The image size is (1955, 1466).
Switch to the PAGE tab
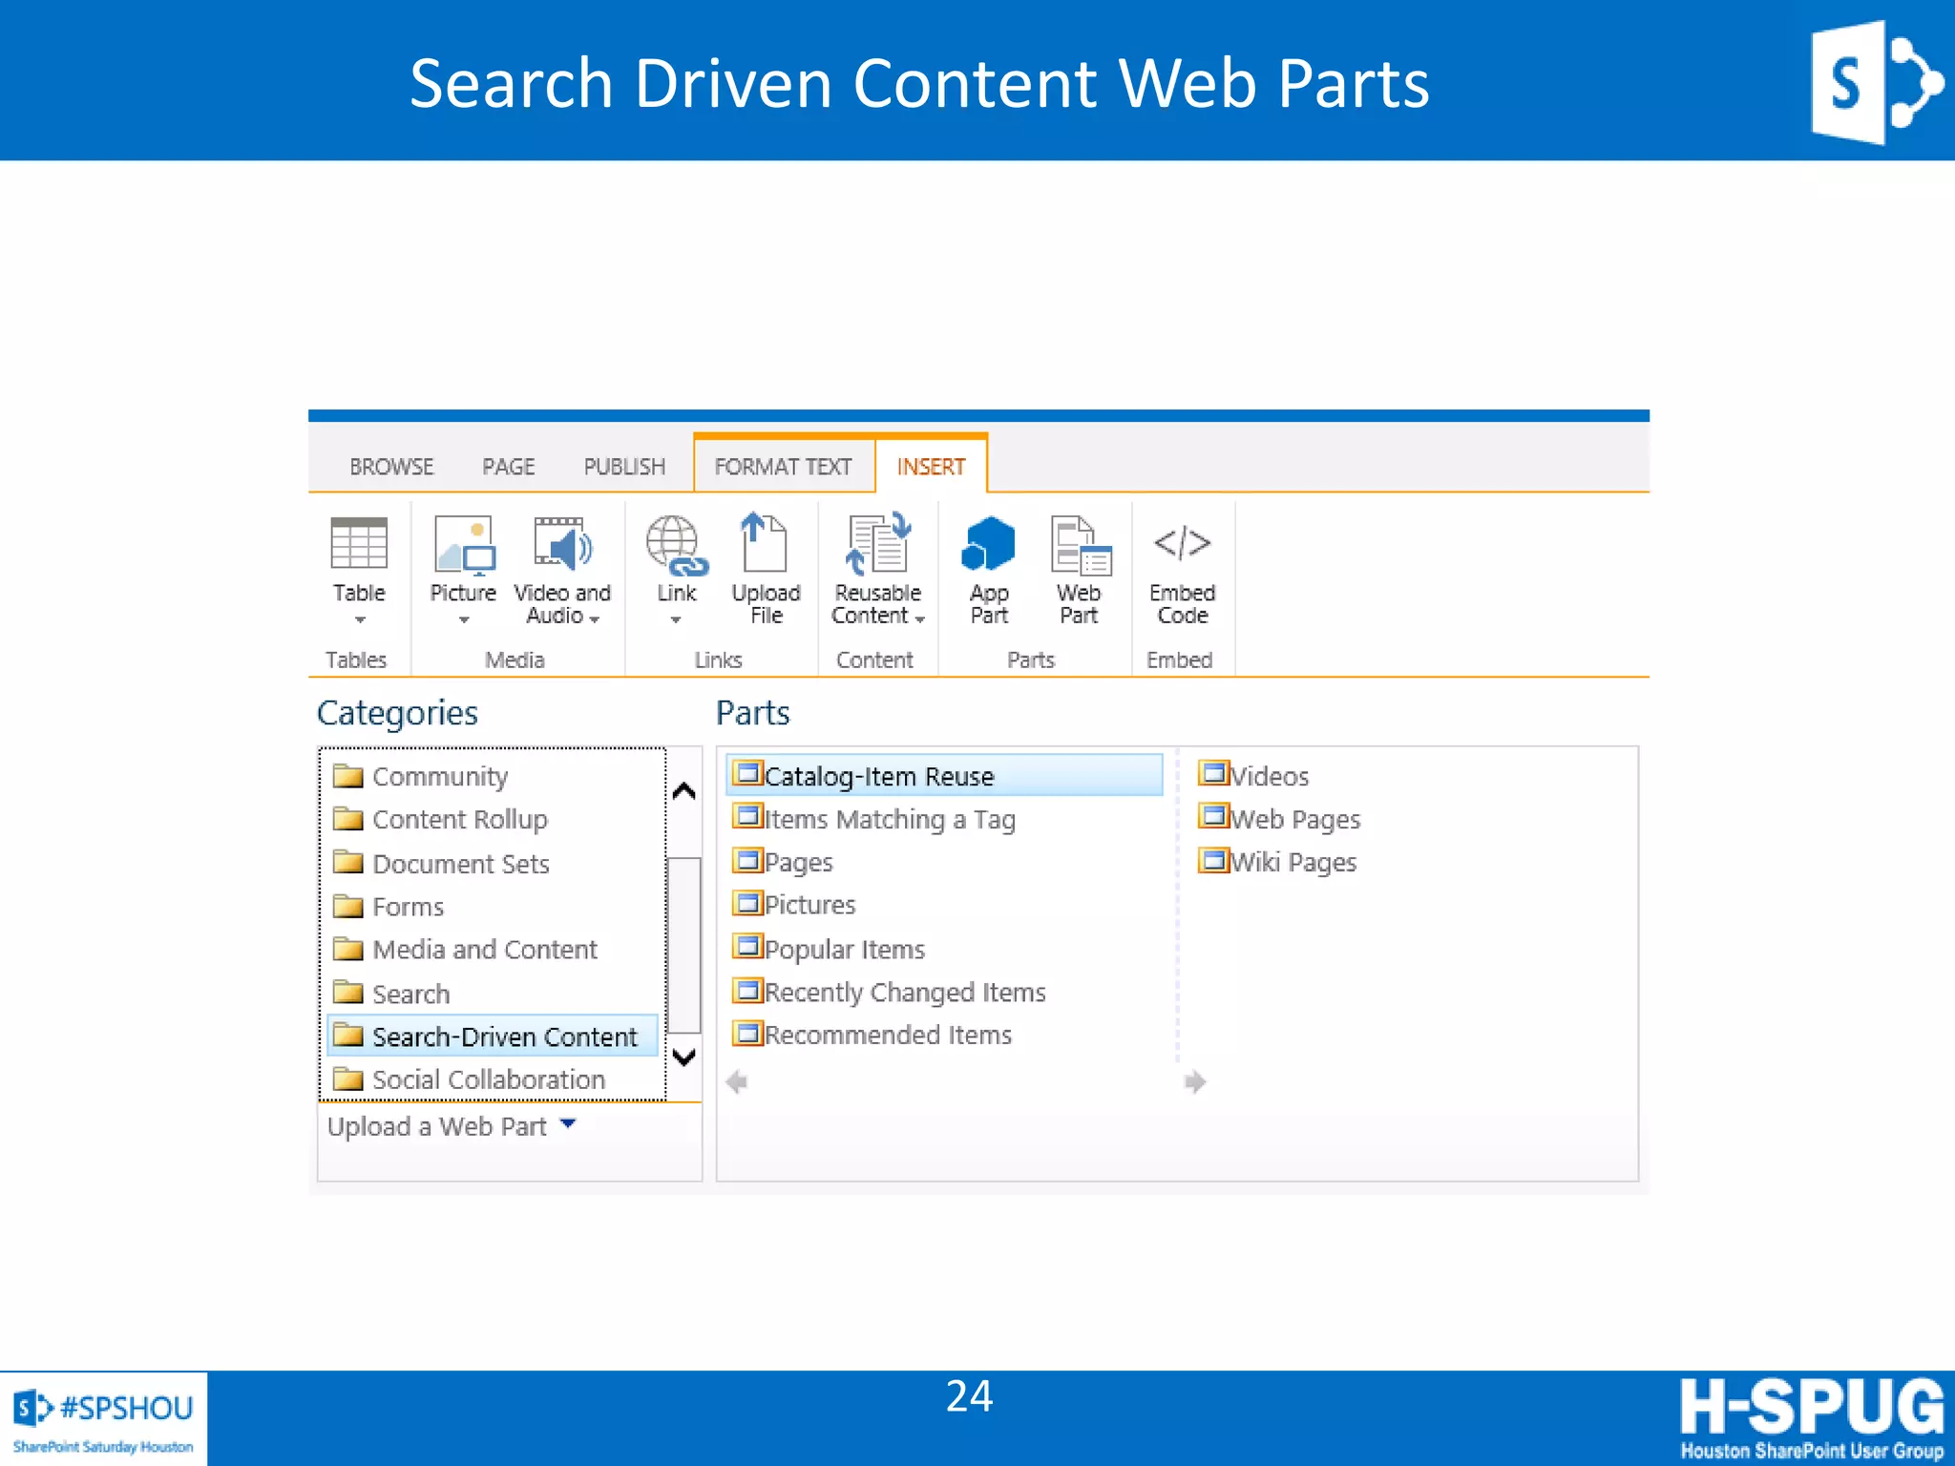(509, 467)
